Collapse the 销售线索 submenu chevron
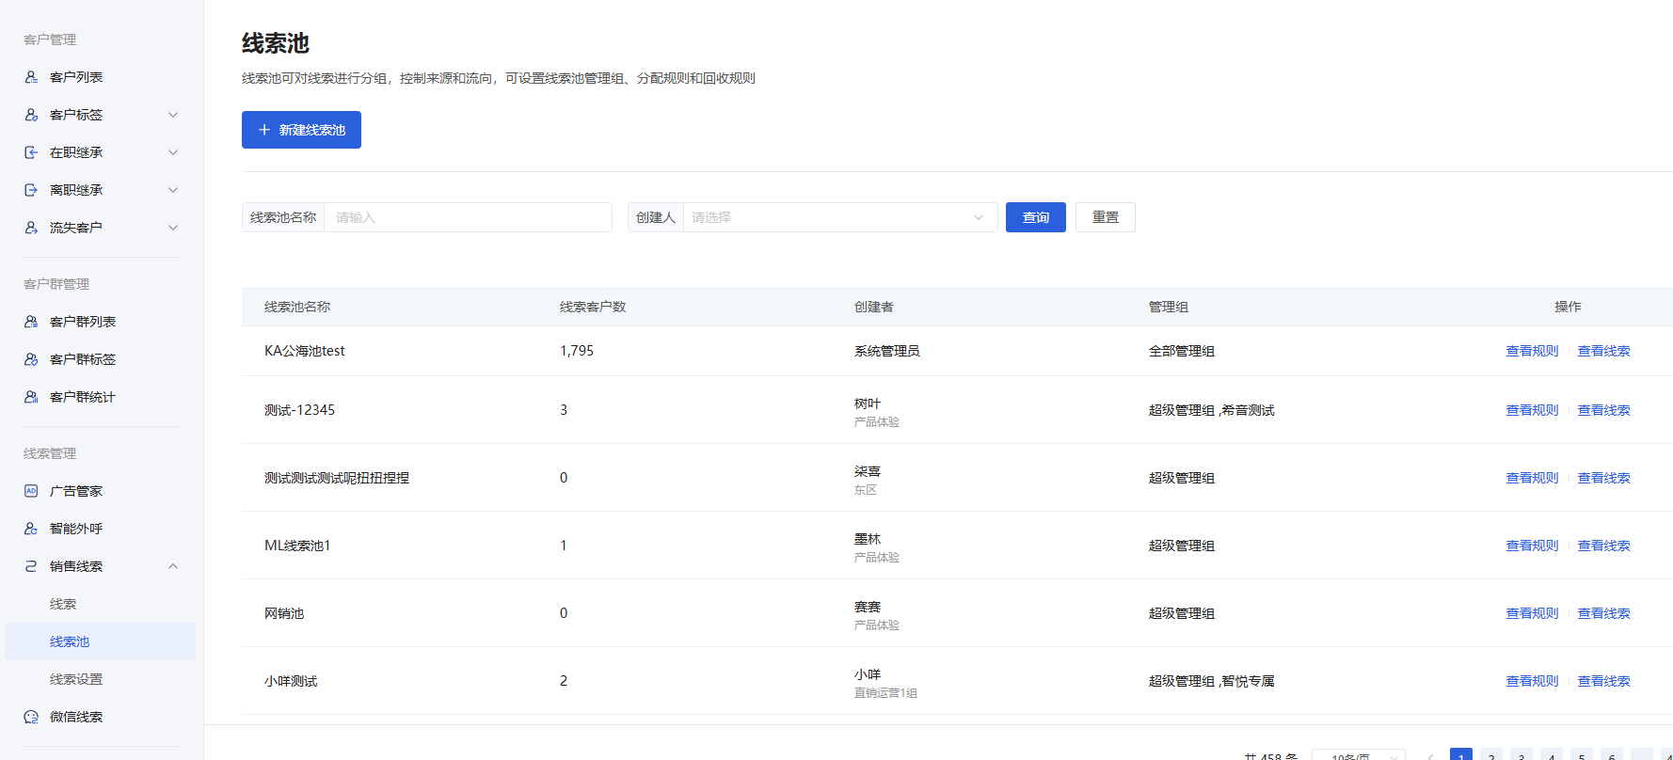1673x760 pixels. click(x=173, y=566)
